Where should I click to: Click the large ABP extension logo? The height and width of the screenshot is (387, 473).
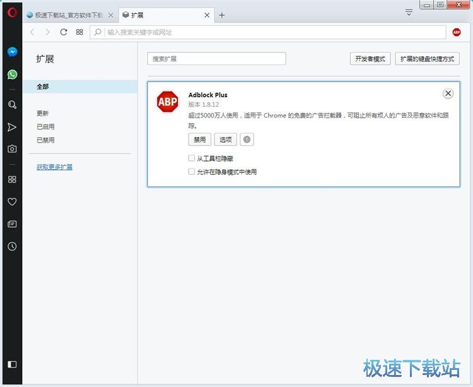click(167, 102)
